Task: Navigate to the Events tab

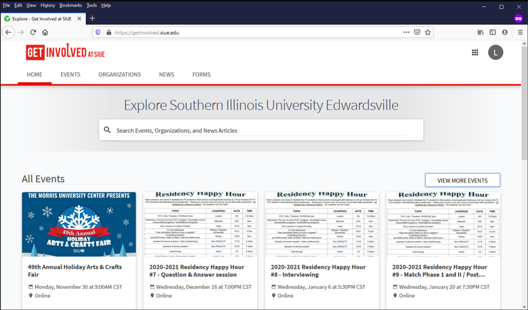Action: pyautogui.click(x=70, y=75)
